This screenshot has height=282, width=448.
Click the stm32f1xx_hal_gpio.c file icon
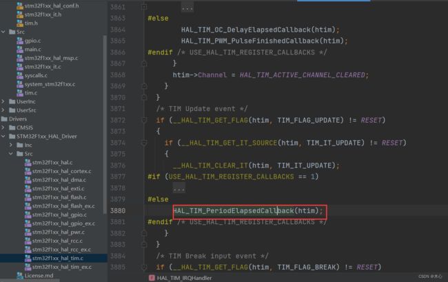coord(28,214)
